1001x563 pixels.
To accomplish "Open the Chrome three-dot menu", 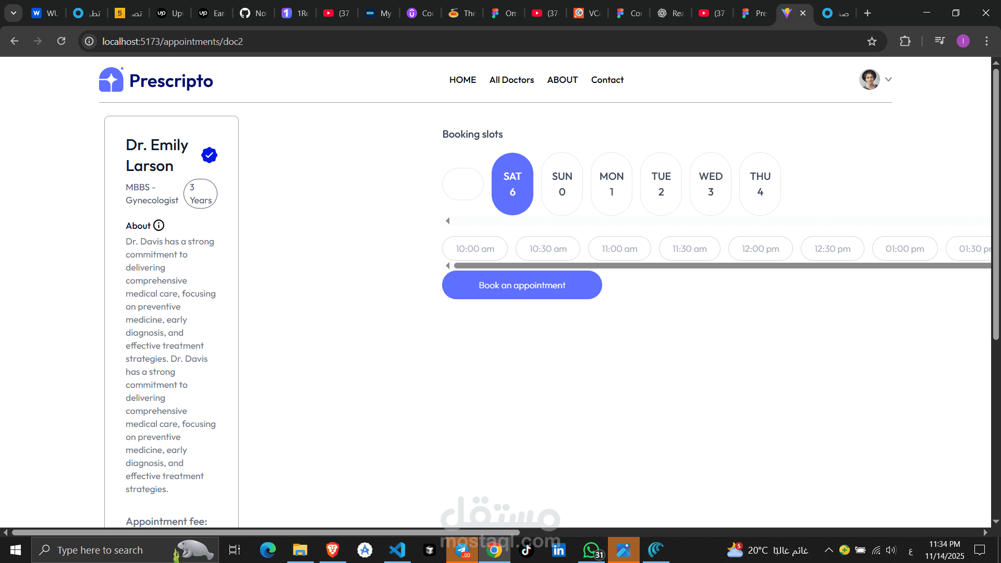I will pyautogui.click(x=986, y=41).
